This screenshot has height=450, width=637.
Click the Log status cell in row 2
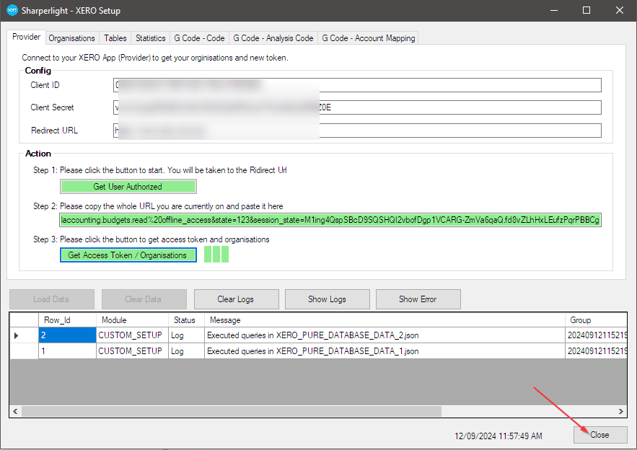tap(186, 335)
